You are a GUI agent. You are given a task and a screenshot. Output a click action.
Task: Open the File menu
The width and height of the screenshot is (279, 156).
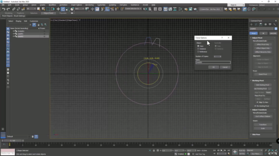3,5
